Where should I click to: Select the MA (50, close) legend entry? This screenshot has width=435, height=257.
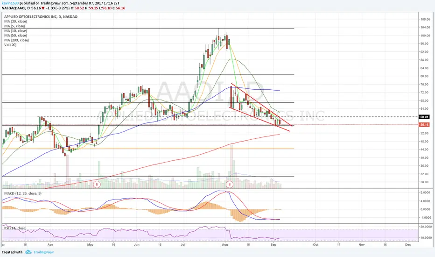point(15,36)
